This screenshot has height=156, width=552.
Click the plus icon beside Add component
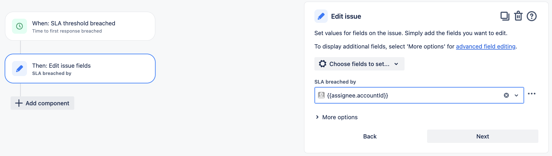(19, 103)
